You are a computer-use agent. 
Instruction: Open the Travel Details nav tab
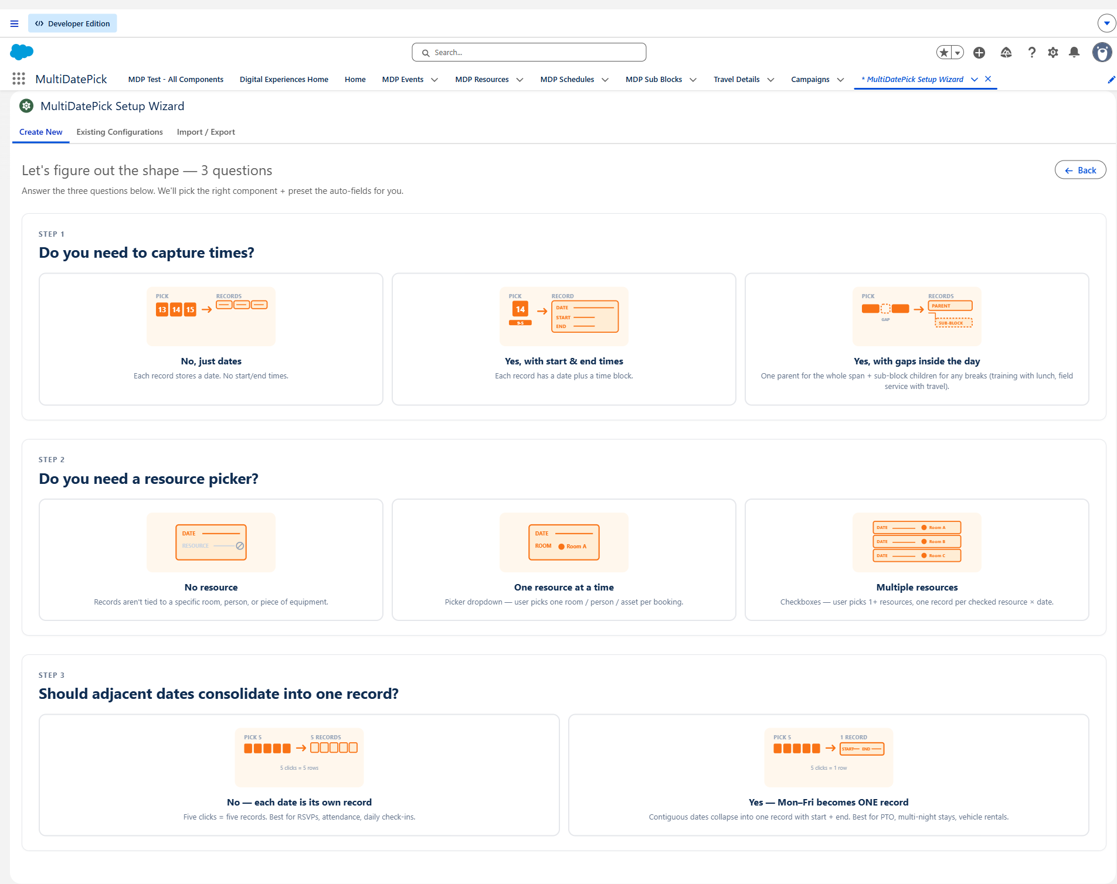point(736,80)
